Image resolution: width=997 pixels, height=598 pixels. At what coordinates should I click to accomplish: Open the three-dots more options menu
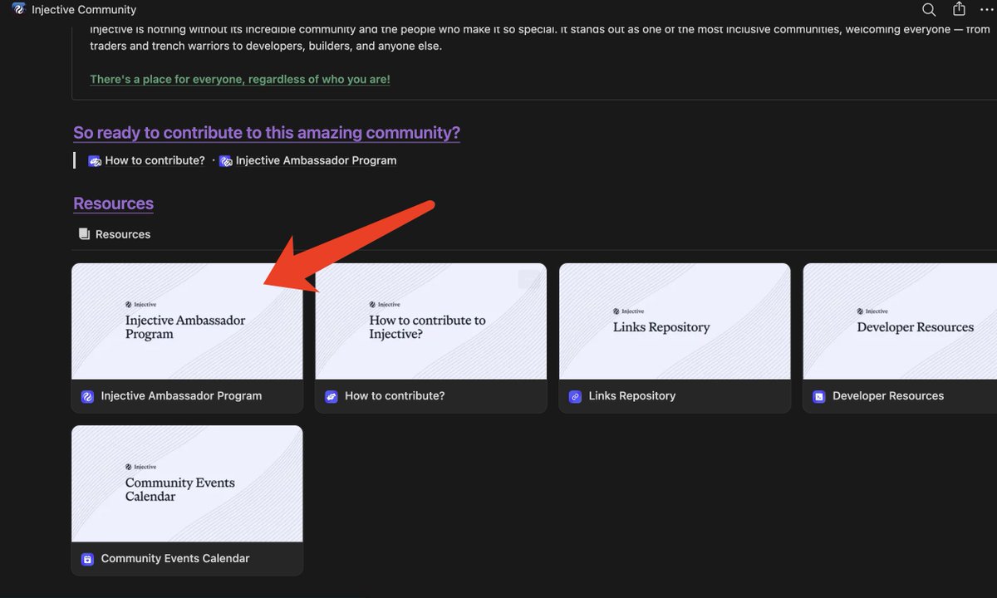tap(986, 10)
